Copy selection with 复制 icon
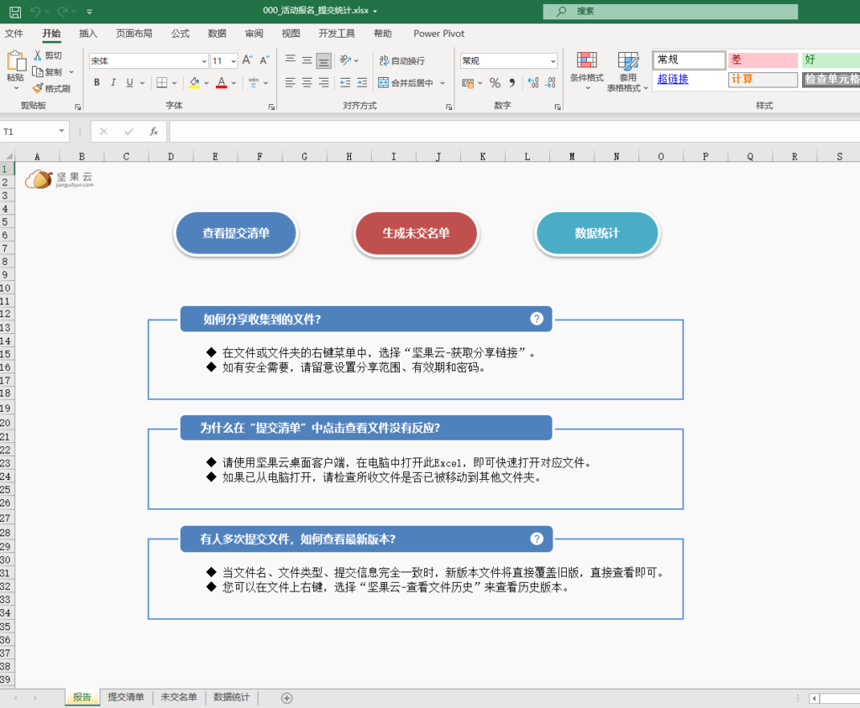This screenshot has height=708, width=860. [47, 72]
